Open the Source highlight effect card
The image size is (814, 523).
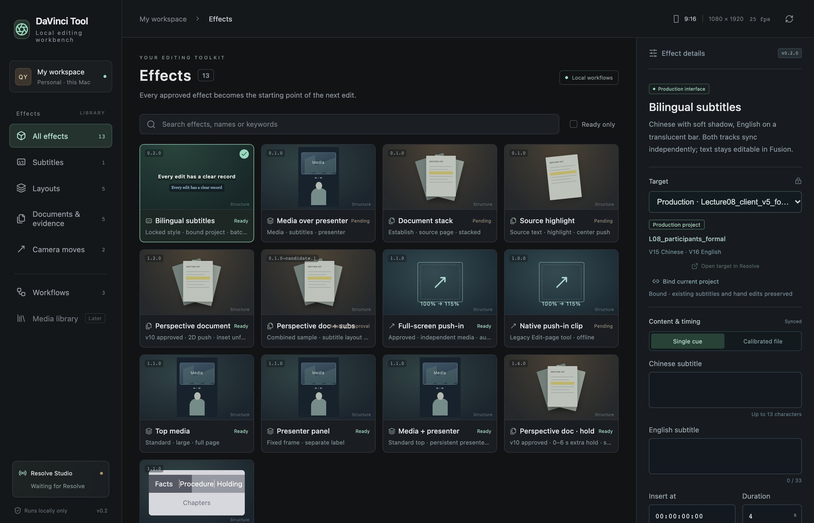tap(561, 193)
